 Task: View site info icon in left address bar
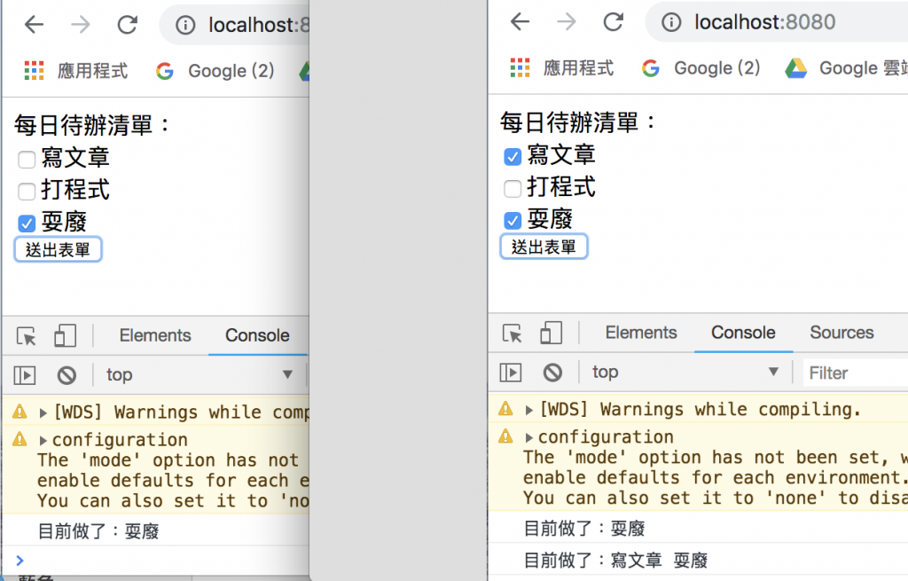coord(185,26)
